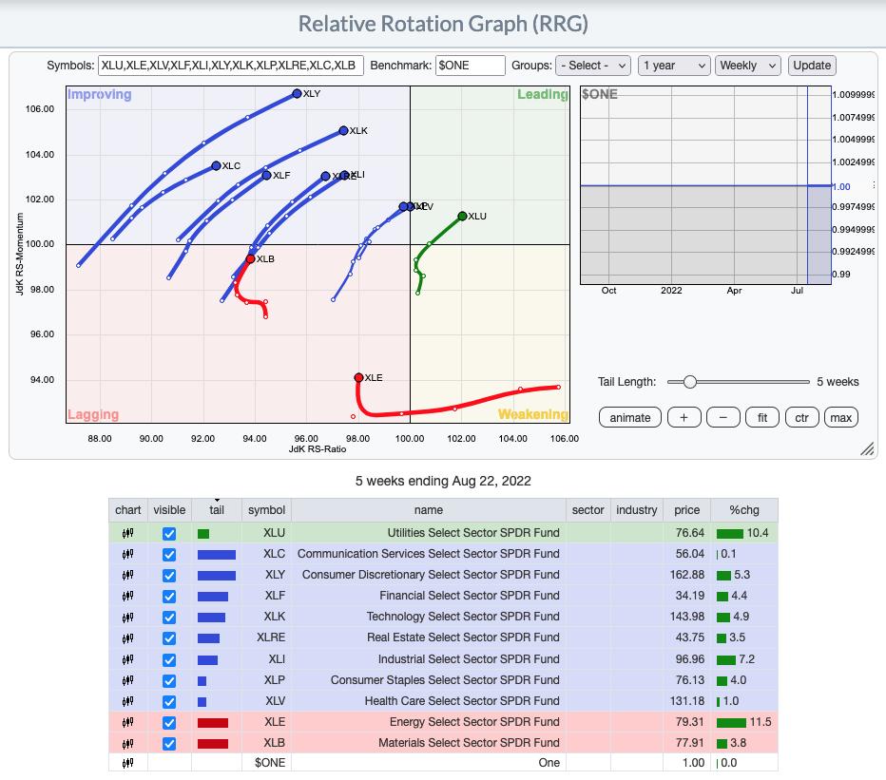Click the XLB price 77.91 cell

coord(686,743)
